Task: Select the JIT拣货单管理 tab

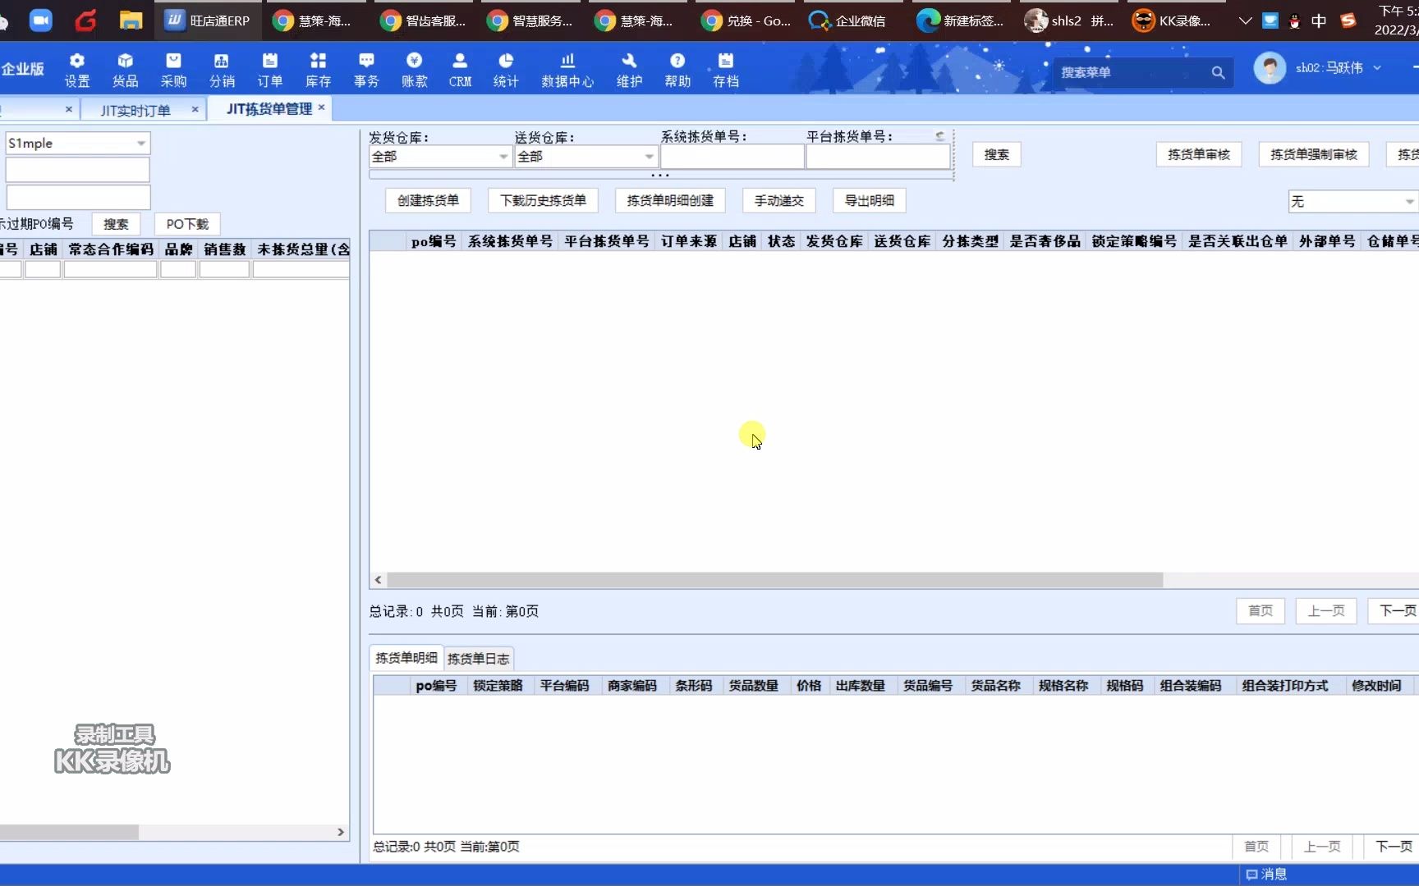Action: coord(269,109)
